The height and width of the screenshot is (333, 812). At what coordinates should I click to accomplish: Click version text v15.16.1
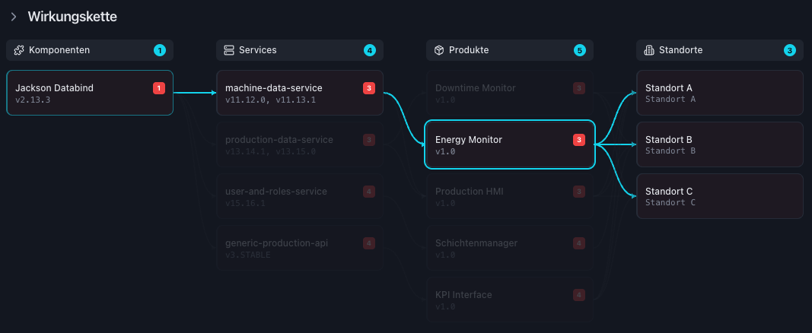point(245,203)
